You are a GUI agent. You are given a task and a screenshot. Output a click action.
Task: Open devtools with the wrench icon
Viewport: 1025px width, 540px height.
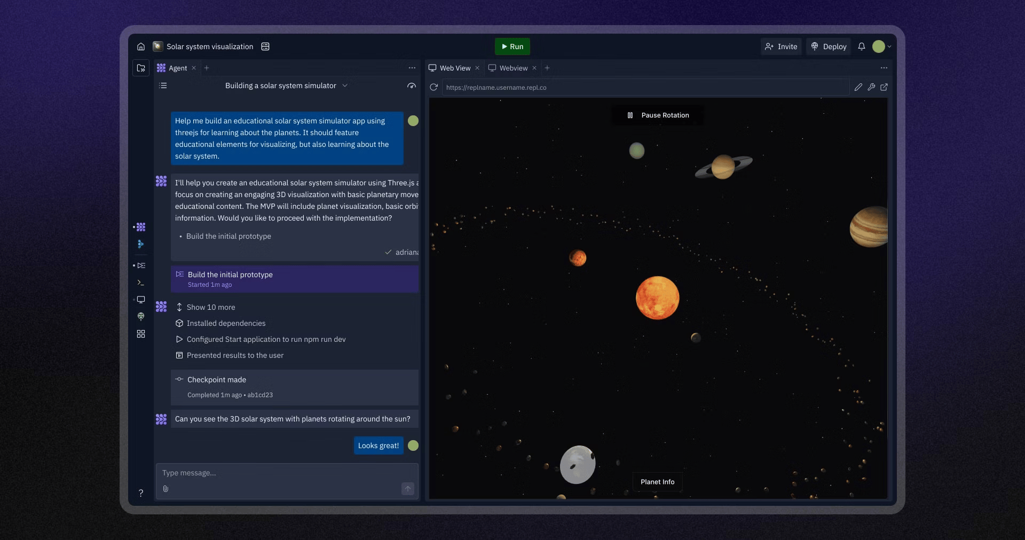click(871, 87)
